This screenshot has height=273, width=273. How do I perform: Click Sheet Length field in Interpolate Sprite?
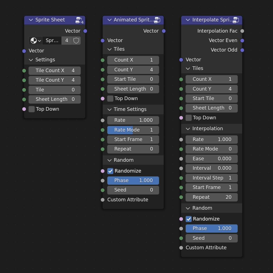[212, 108]
